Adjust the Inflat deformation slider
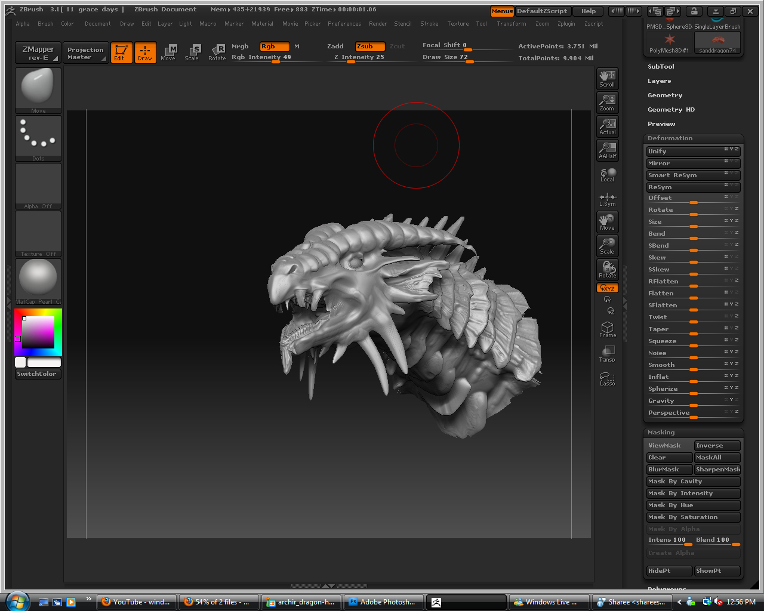This screenshot has height=611, width=764. pos(694,377)
